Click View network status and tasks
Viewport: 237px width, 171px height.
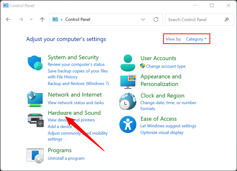coord(75,103)
